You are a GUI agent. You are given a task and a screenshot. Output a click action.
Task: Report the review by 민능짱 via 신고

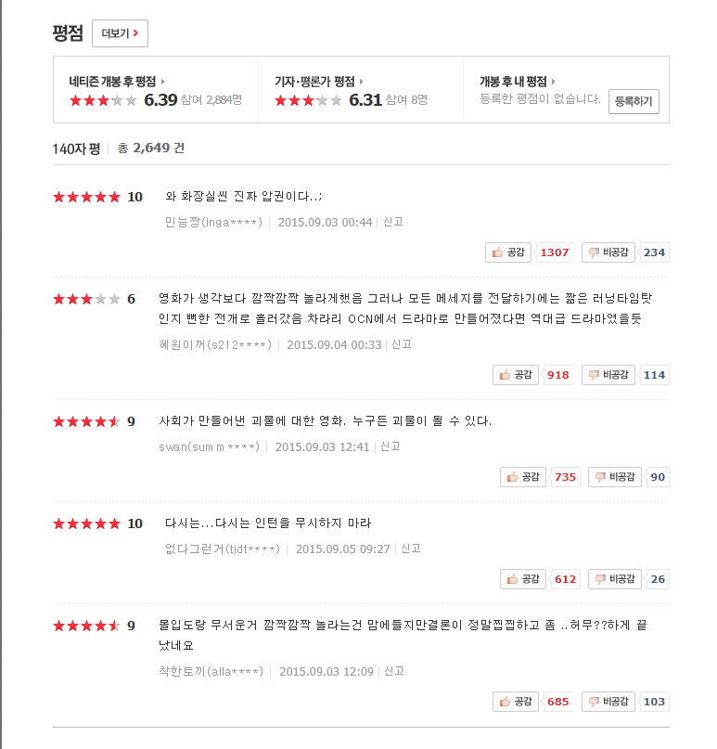pos(393,222)
